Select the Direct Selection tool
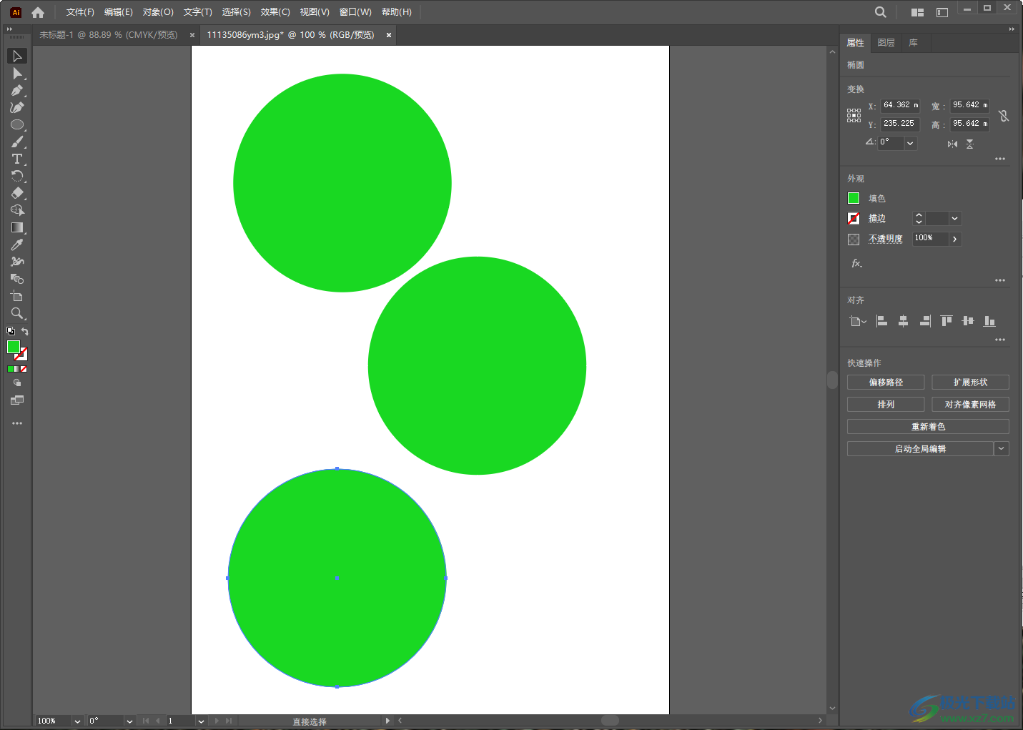The width and height of the screenshot is (1023, 730). 17,74
